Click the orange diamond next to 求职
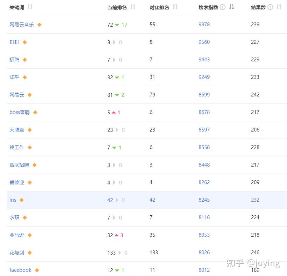The image size is (287, 276). 25,217
